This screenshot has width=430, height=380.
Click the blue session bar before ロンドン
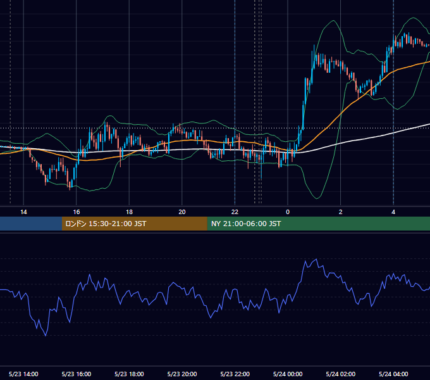point(31,224)
